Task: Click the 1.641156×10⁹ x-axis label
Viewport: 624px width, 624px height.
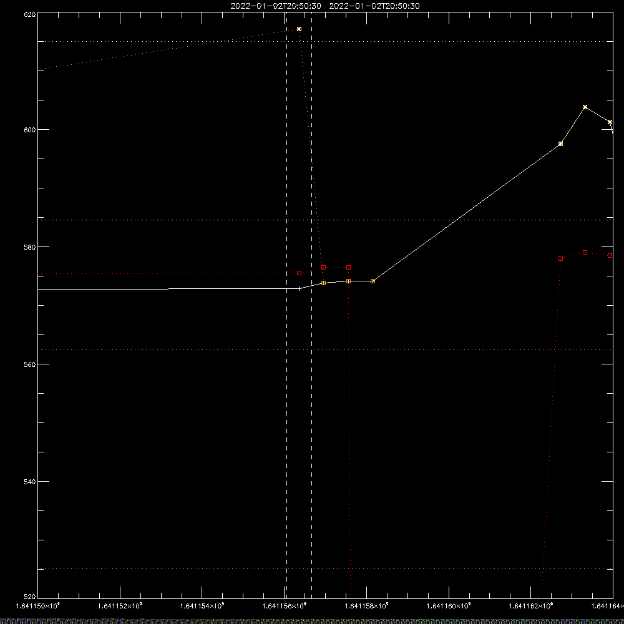Action: [285, 606]
